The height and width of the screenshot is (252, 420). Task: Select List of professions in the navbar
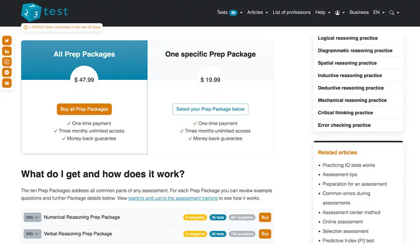tap(291, 13)
